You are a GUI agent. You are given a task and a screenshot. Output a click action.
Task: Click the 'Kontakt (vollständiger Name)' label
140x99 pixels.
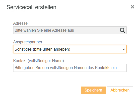coord(39,61)
